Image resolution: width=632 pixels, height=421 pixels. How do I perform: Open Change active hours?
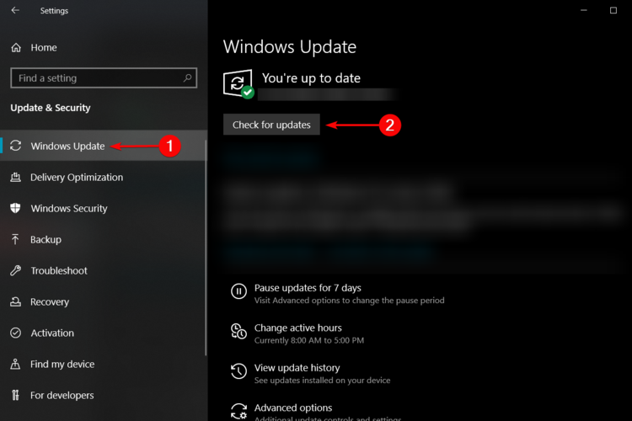click(x=297, y=328)
